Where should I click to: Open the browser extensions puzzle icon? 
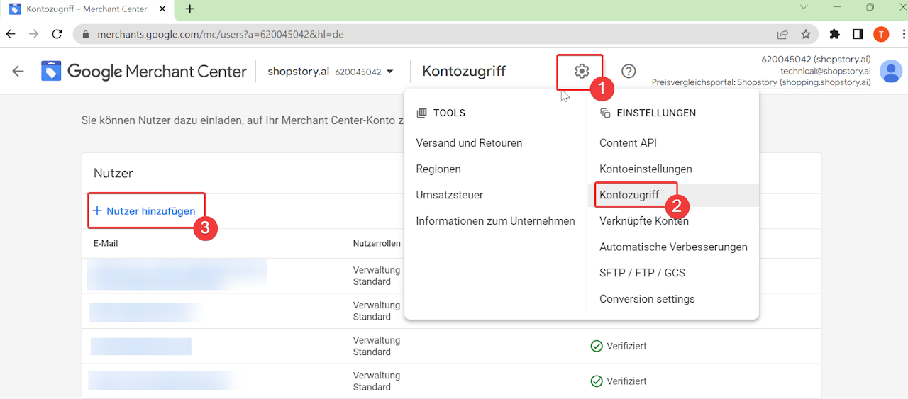point(835,34)
